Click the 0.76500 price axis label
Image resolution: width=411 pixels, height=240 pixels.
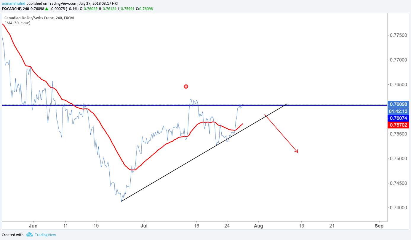coord(399,84)
